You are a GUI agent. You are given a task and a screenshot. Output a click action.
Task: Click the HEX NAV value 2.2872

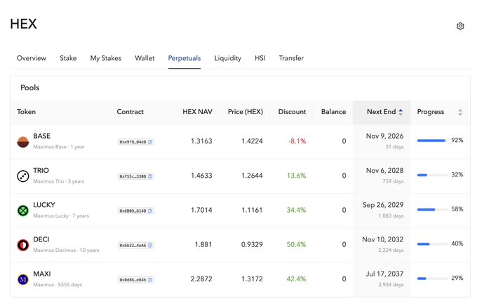pos(201,279)
